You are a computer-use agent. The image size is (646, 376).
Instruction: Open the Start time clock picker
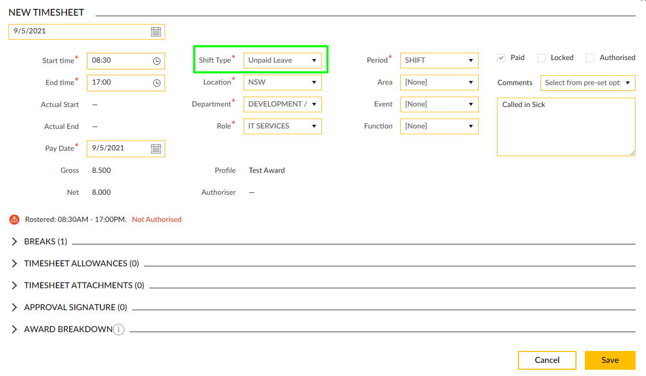tap(157, 61)
